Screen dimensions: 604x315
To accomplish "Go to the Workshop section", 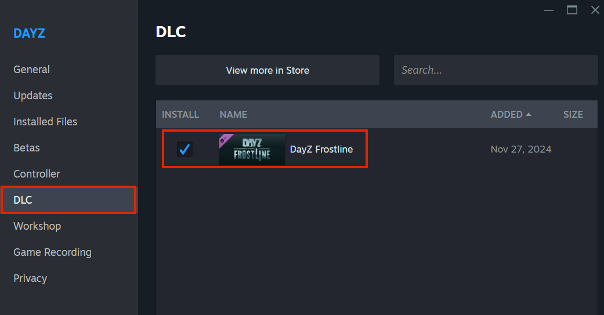I will [37, 226].
